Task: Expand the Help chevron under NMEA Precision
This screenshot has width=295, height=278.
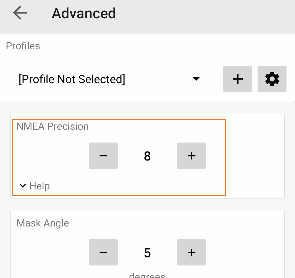Action: tap(23, 186)
